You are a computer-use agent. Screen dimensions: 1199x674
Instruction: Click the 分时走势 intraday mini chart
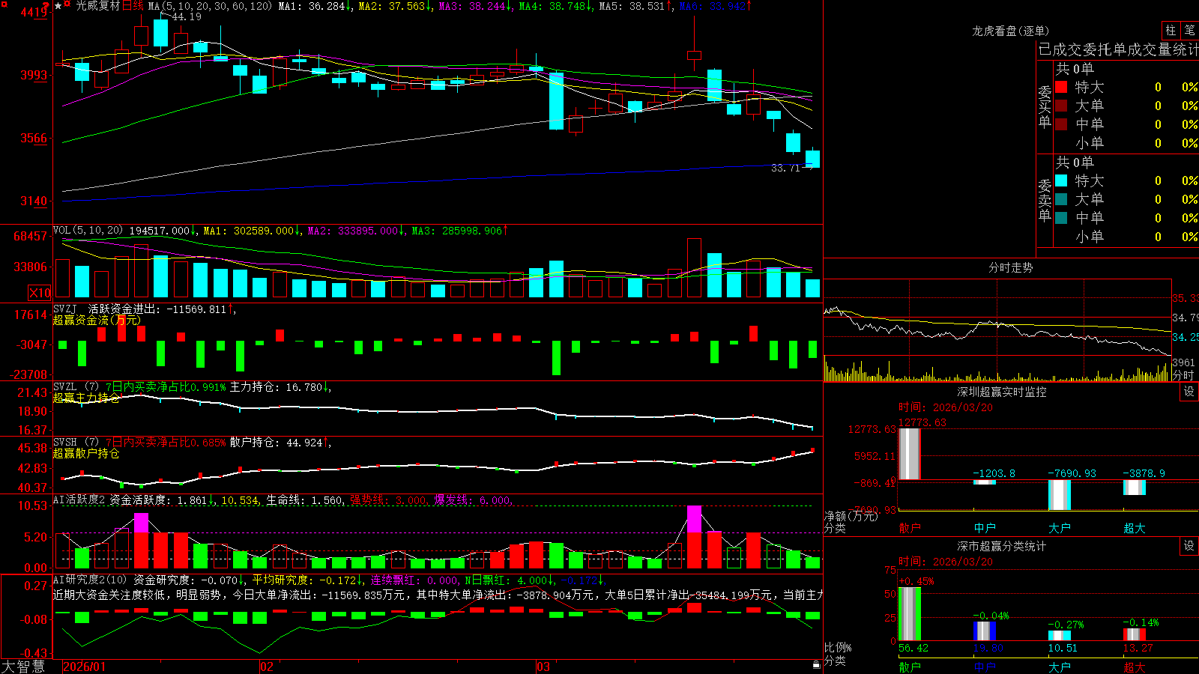997,330
